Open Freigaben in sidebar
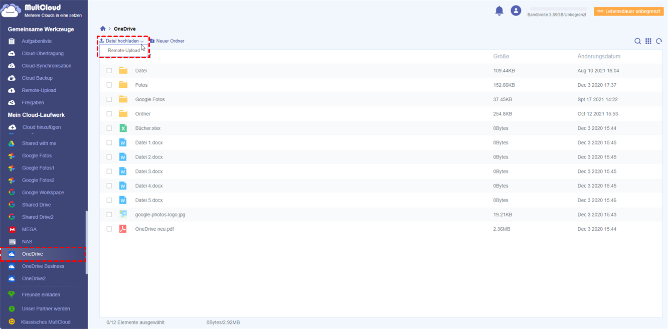This screenshot has width=668, height=329. tap(33, 102)
